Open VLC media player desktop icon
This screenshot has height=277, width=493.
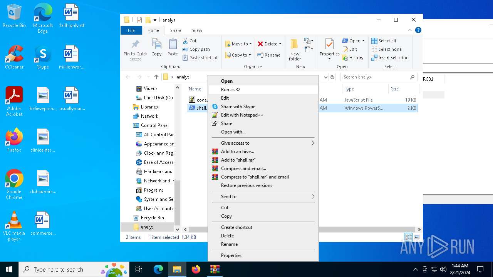[14, 226]
